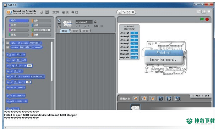This screenshot has height=129, width=219.
Task: Switch to the 声音 tab
Action: click(86, 31)
